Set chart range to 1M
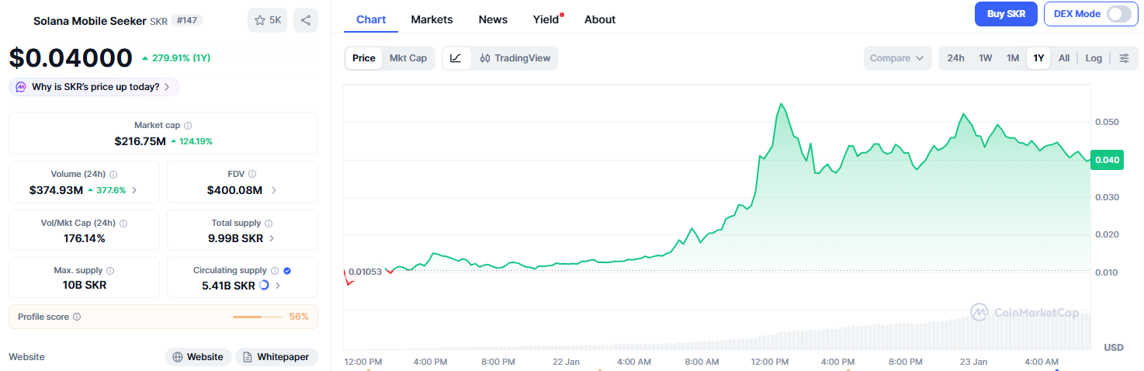The height and width of the screenshot is (371, 1144). click(1013, 58)
